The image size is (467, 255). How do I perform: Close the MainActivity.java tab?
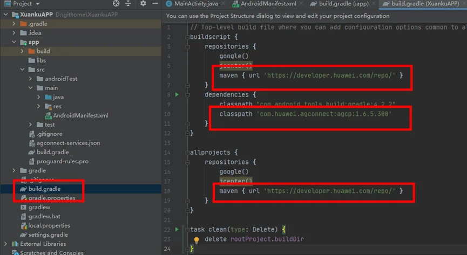click(224, 4)
